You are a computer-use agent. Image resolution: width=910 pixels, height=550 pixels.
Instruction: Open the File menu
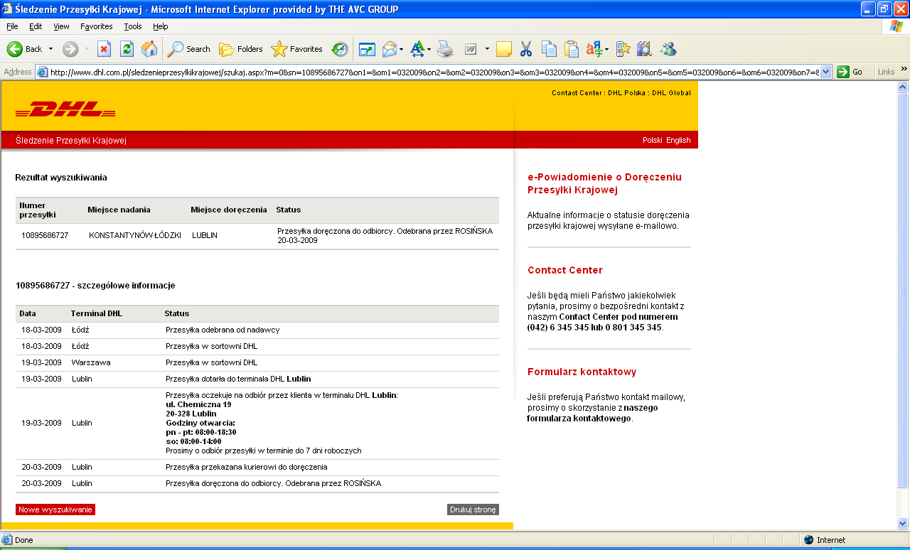click(12, 26)
